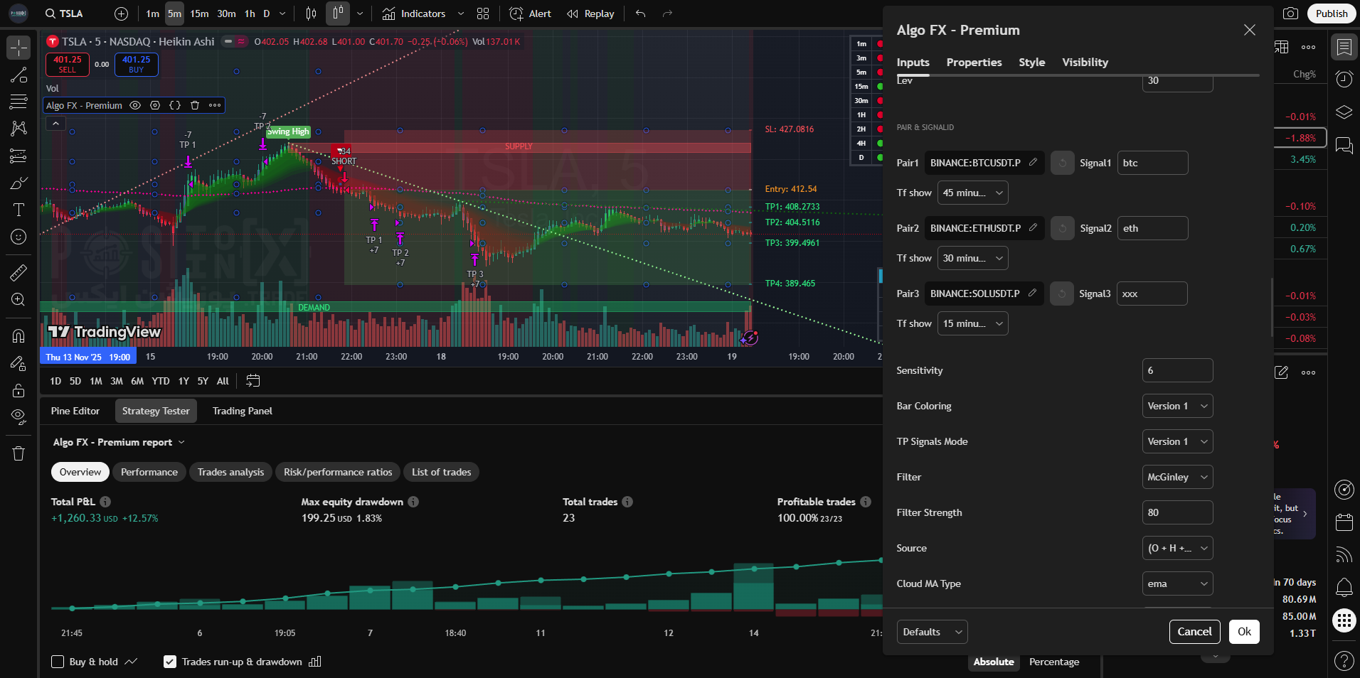Cancel the settings dialog
1360x678 pixels.
[x=1194, y=632]
